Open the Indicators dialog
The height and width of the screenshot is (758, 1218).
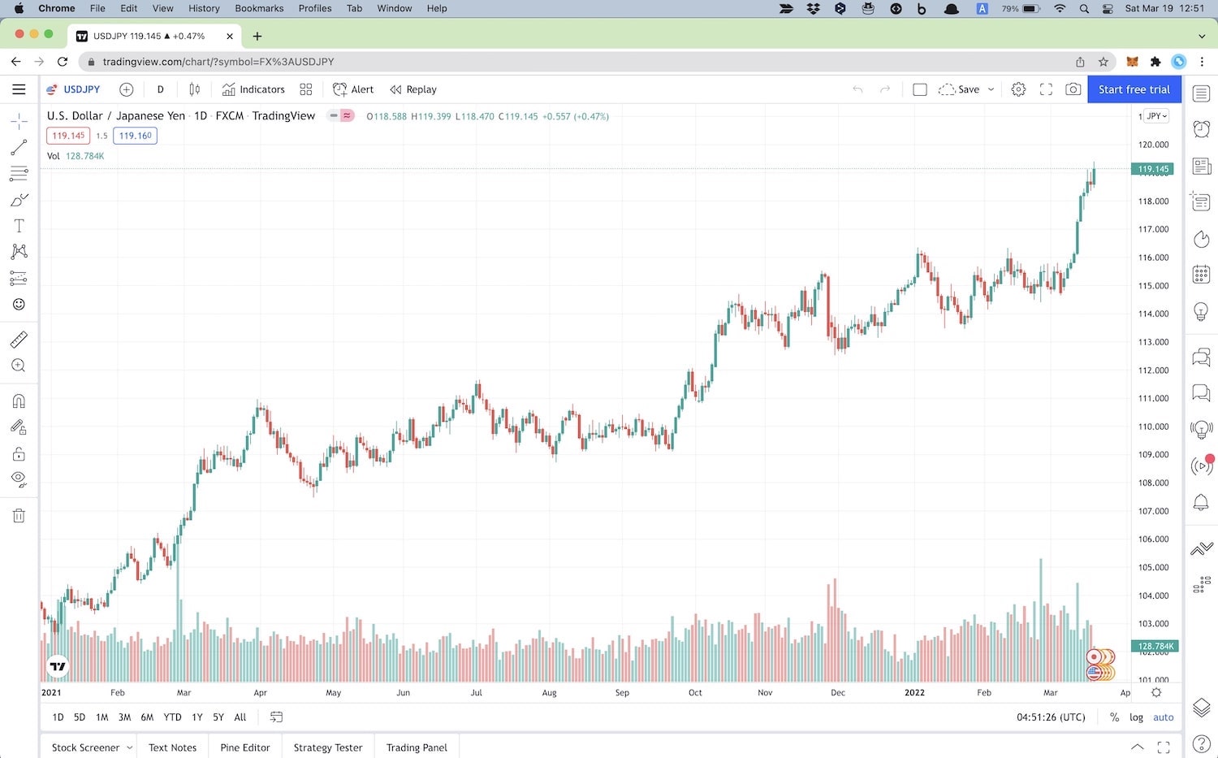coord(253,89)
